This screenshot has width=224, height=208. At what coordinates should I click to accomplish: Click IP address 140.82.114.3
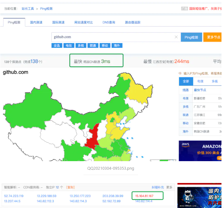[78, 201]
